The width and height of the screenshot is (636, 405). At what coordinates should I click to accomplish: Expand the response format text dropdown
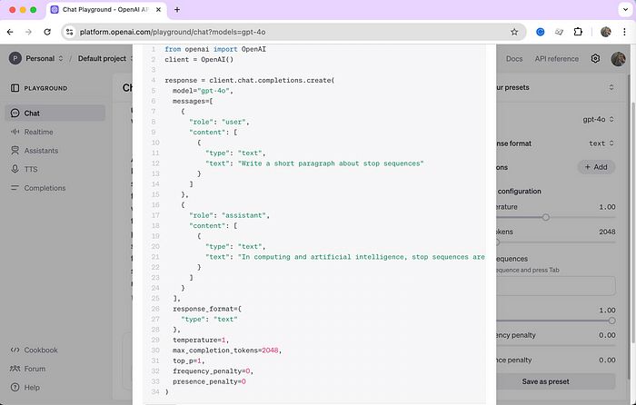601,143
